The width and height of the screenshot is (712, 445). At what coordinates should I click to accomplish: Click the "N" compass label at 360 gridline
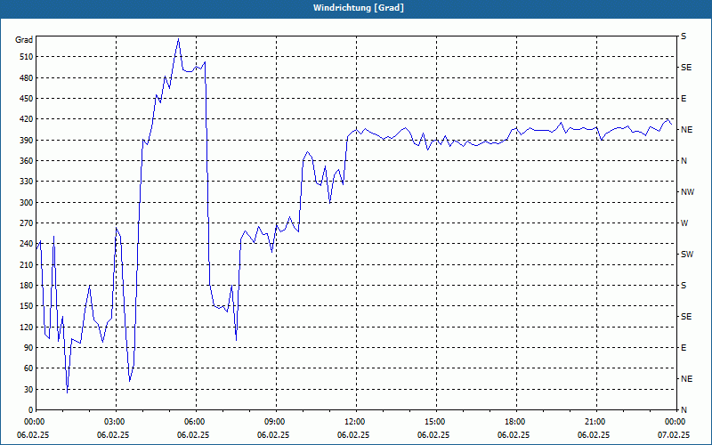684,161
